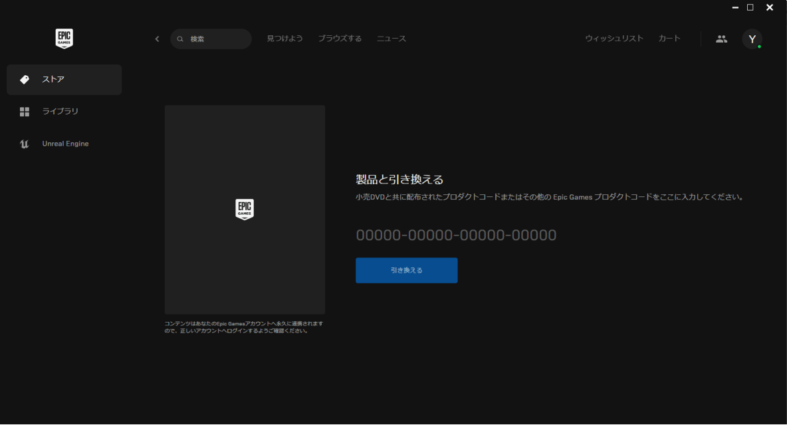The height and width of the screenshot is (425, 787).
Task: Close the Epic Games Launcher window
Action: click(x=770, y=7)
